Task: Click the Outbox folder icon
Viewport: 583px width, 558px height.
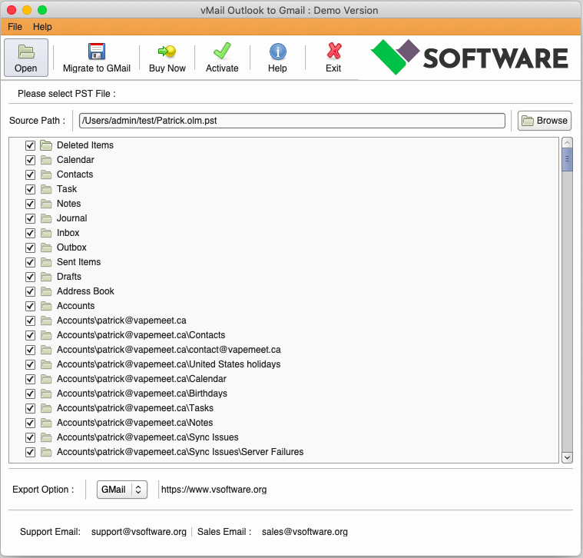Action: point(46,247)
